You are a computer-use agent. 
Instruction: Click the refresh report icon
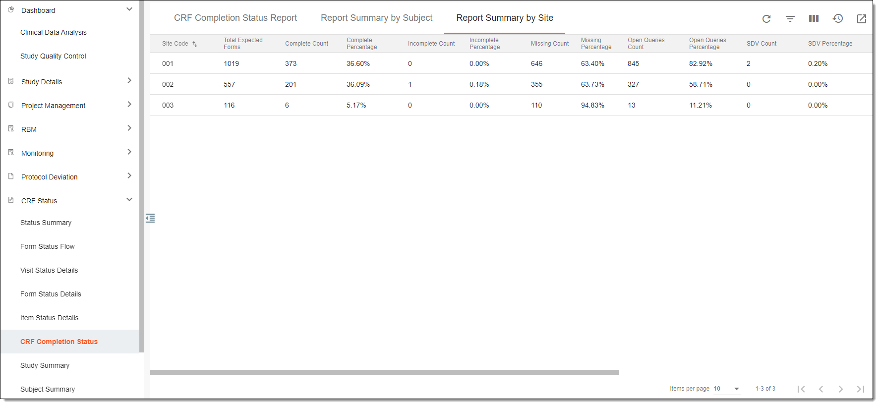766,19
